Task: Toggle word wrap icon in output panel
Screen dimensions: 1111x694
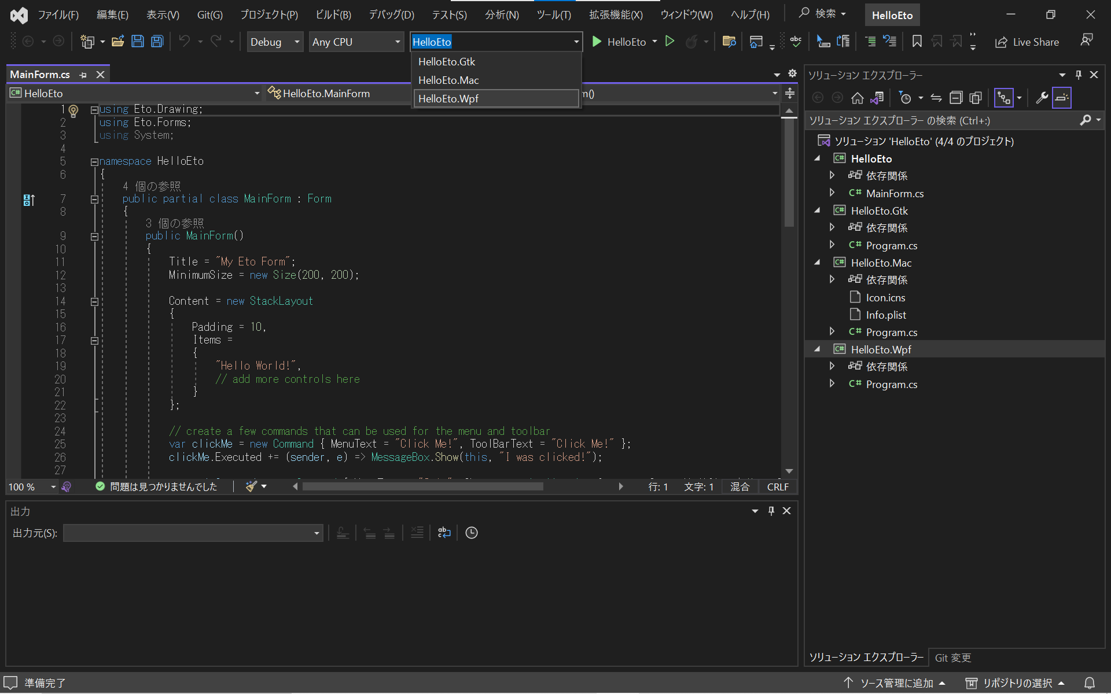Action: tap(444, 533)
